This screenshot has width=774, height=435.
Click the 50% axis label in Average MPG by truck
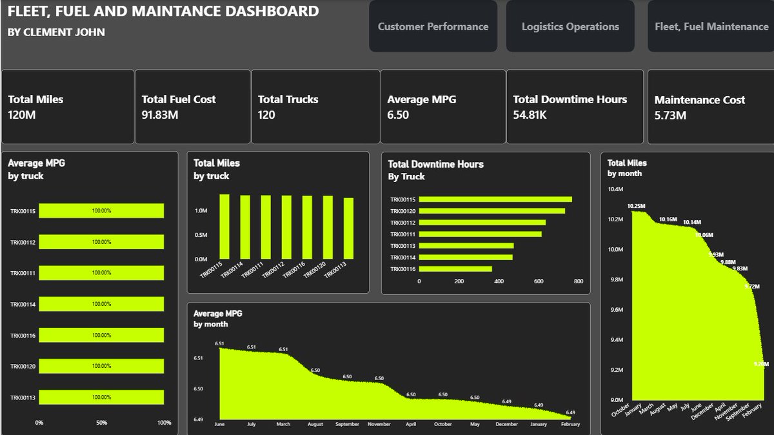pos(101,423)
